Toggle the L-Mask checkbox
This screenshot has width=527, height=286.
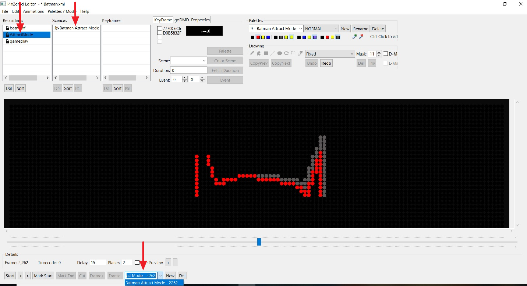tap(386, 63)
